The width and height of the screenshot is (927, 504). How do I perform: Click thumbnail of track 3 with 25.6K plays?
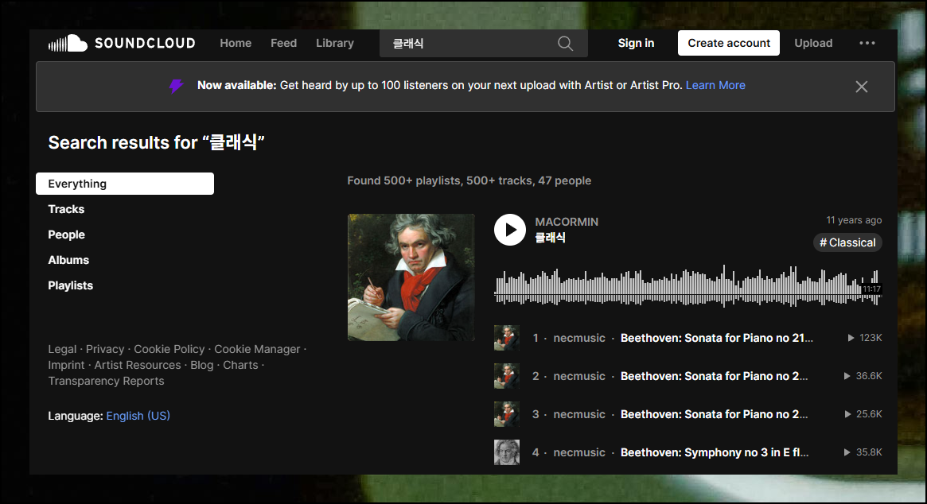[x=507, y=414]
